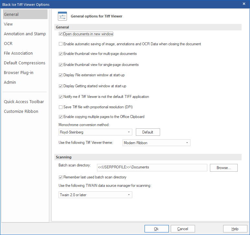Open Annotation and Stamp options

tap(25, 34)
